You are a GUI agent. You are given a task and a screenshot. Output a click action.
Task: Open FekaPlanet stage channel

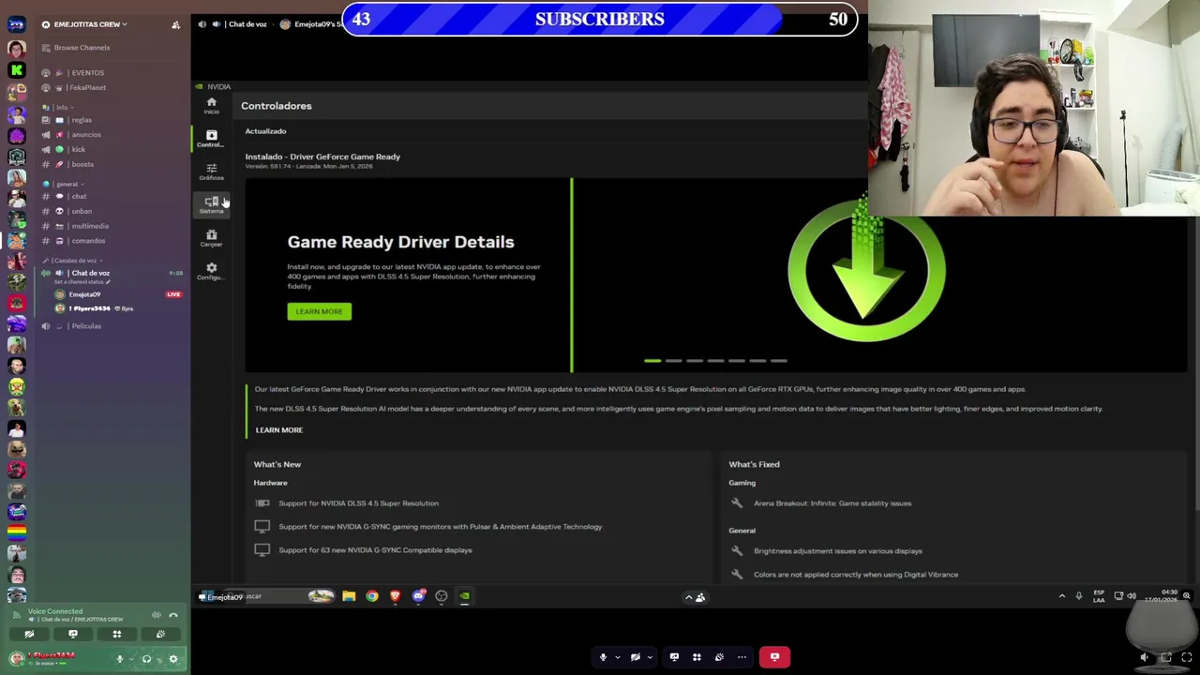(86, 88)
